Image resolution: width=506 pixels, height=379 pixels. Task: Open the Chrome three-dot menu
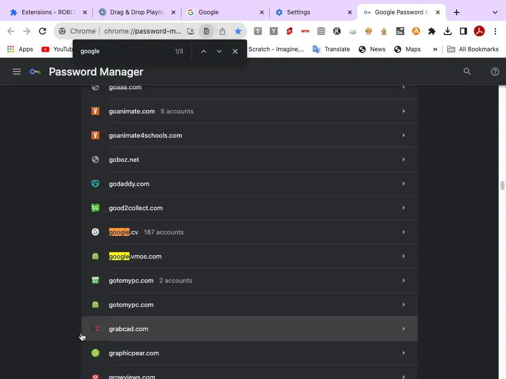[x=495, y=31]
